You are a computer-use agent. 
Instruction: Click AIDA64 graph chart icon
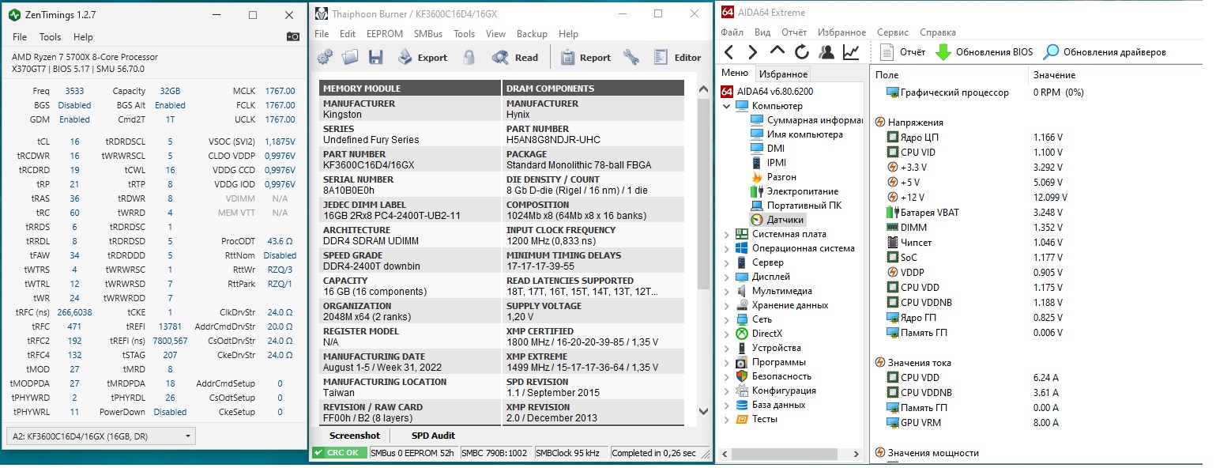(x=851, y=52)
